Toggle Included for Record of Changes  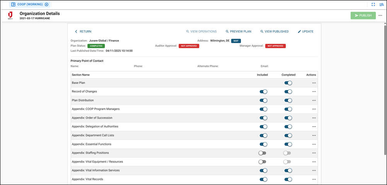coord(263,92)
